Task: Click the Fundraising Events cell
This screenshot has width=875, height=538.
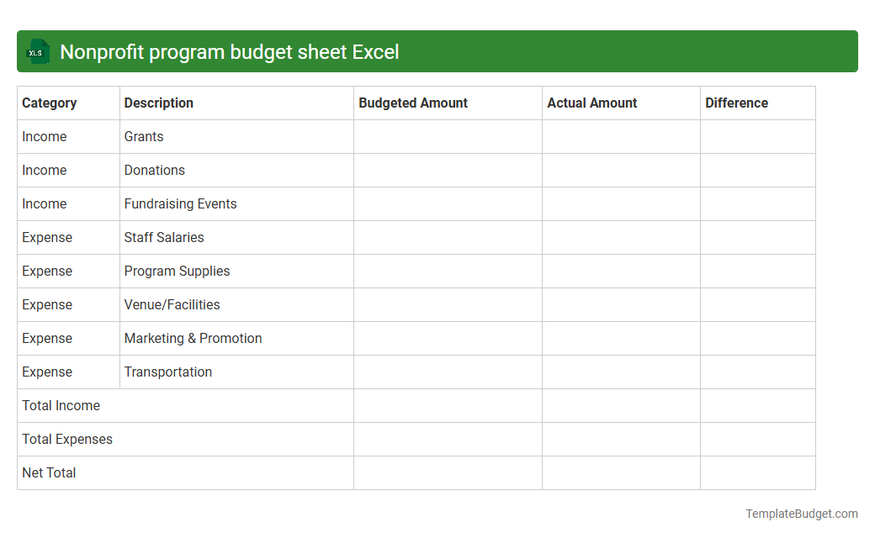Action: pos(180,203)
